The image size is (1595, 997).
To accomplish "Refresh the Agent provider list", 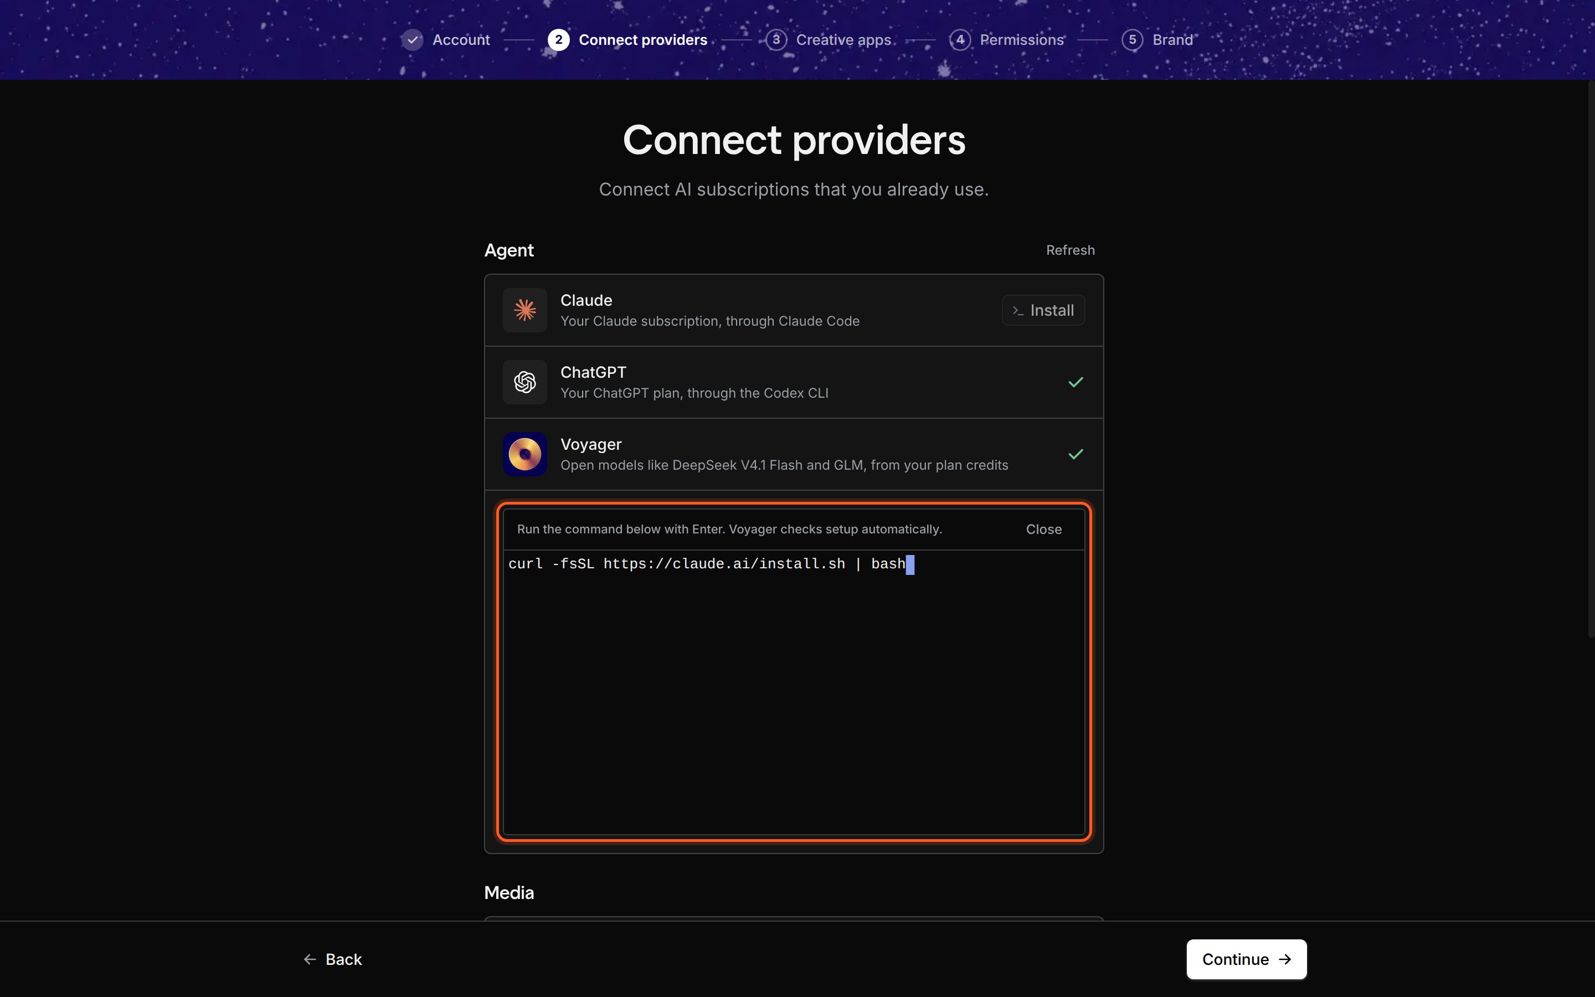I will tap(1070, 250).
